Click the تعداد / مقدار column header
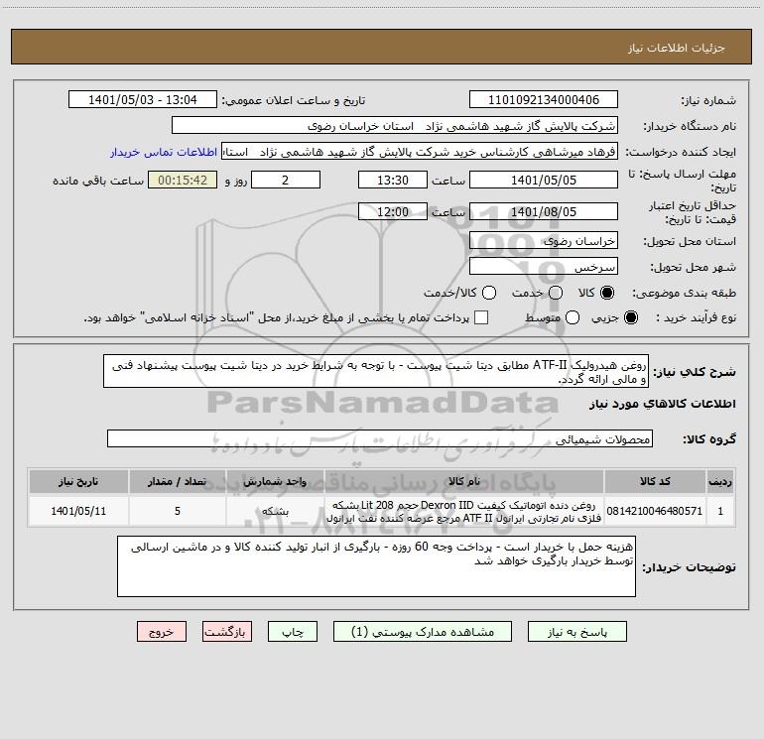 point(178,481)
